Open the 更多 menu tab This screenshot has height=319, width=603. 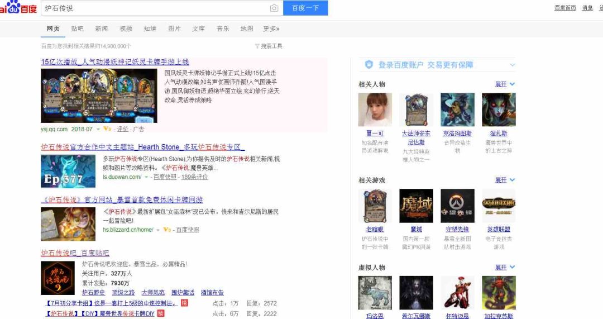point(271,29)
